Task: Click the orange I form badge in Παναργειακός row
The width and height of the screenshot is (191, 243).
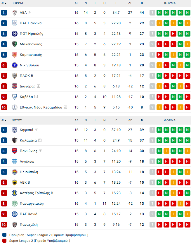Action: (180, 204)
